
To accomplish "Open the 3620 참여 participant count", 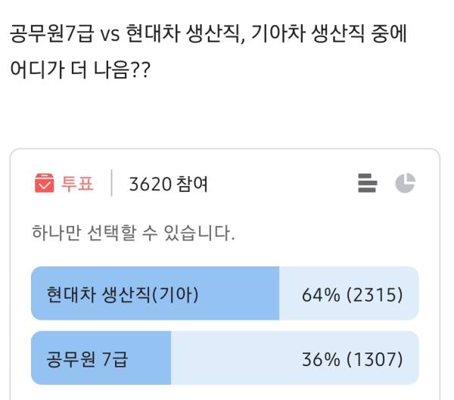I will point(169,184).
